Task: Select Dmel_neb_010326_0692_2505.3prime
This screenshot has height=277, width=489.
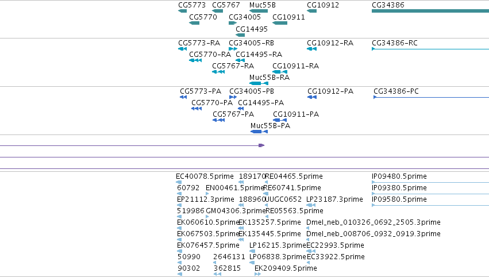Action: click(374, 222)
